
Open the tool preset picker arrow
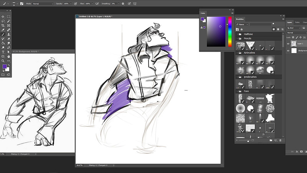tap(8, 4)
